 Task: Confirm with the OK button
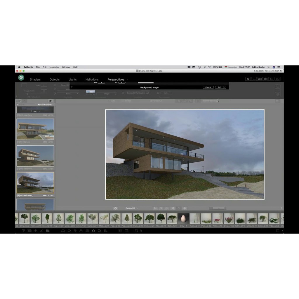coord(219,87)
